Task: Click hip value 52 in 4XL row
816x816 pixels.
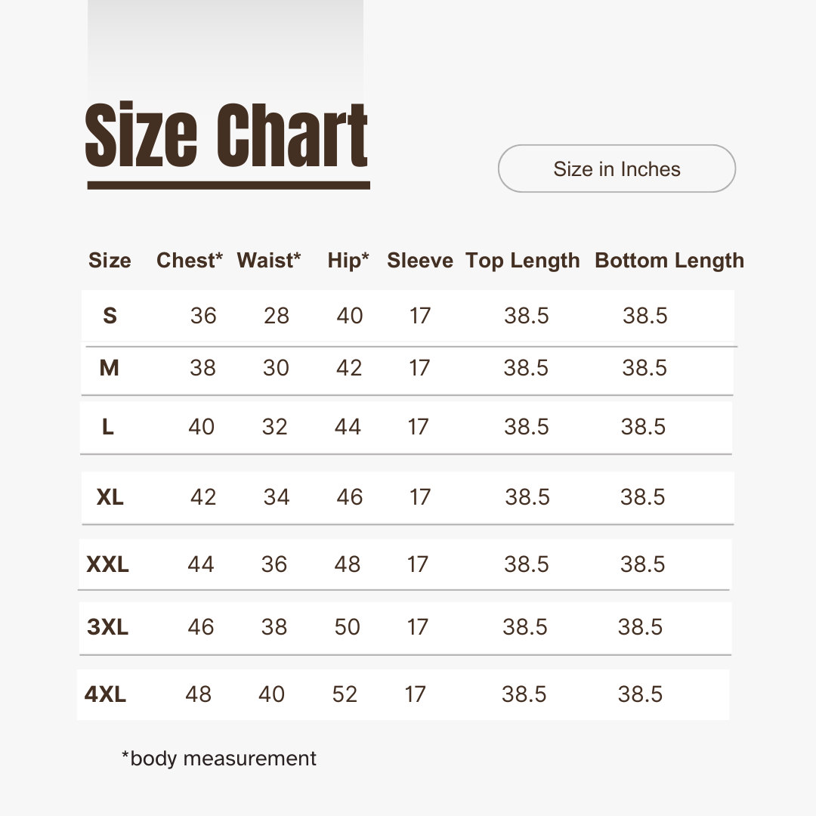Action: tap(345, 694)
